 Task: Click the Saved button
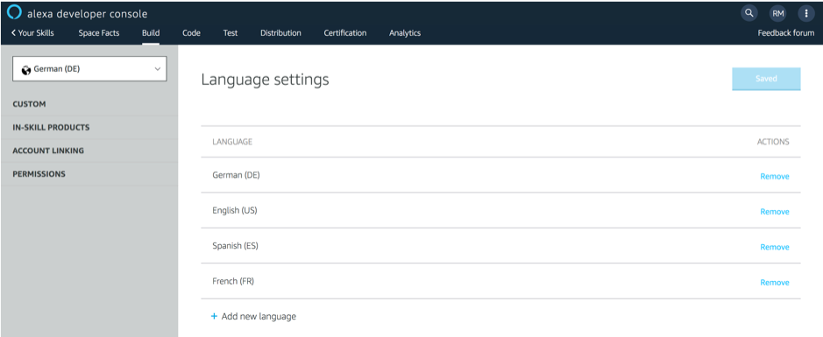[766, 79]
